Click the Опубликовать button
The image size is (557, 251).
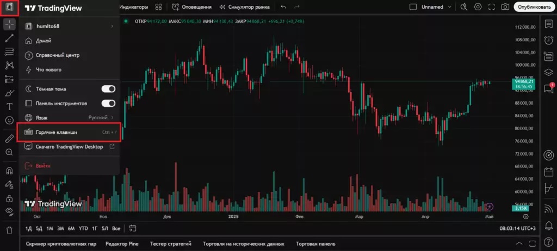534,7
